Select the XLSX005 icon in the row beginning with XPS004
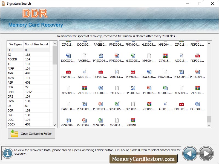Viewport: 219px width, 164px height. [x=165, y=88]
